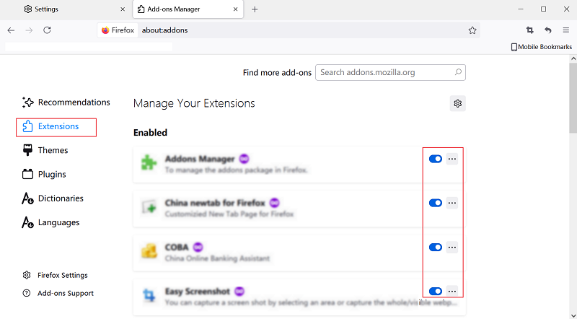The image size is (577, 319).
Task: Reload the current page
Action: pos(47,30)
